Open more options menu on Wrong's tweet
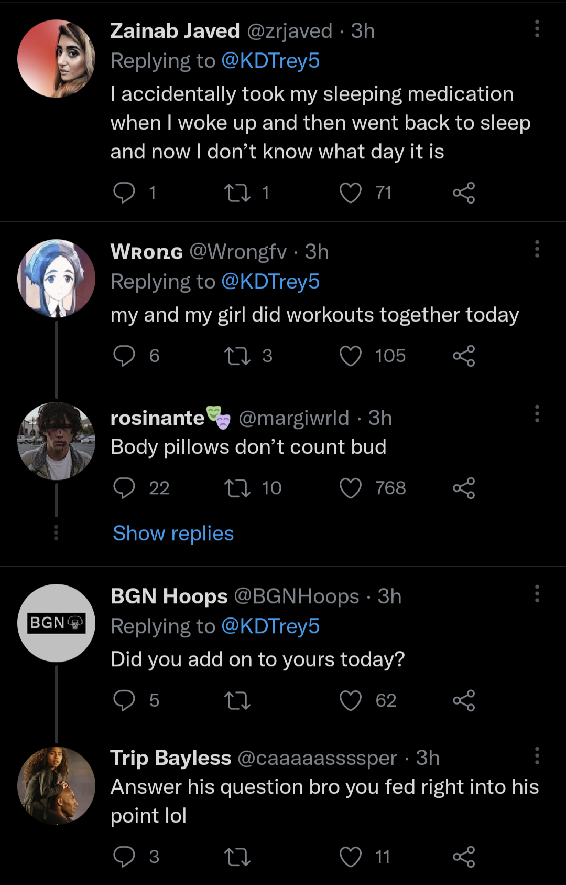This screenshot has height=885, width=566. [537, 249]
